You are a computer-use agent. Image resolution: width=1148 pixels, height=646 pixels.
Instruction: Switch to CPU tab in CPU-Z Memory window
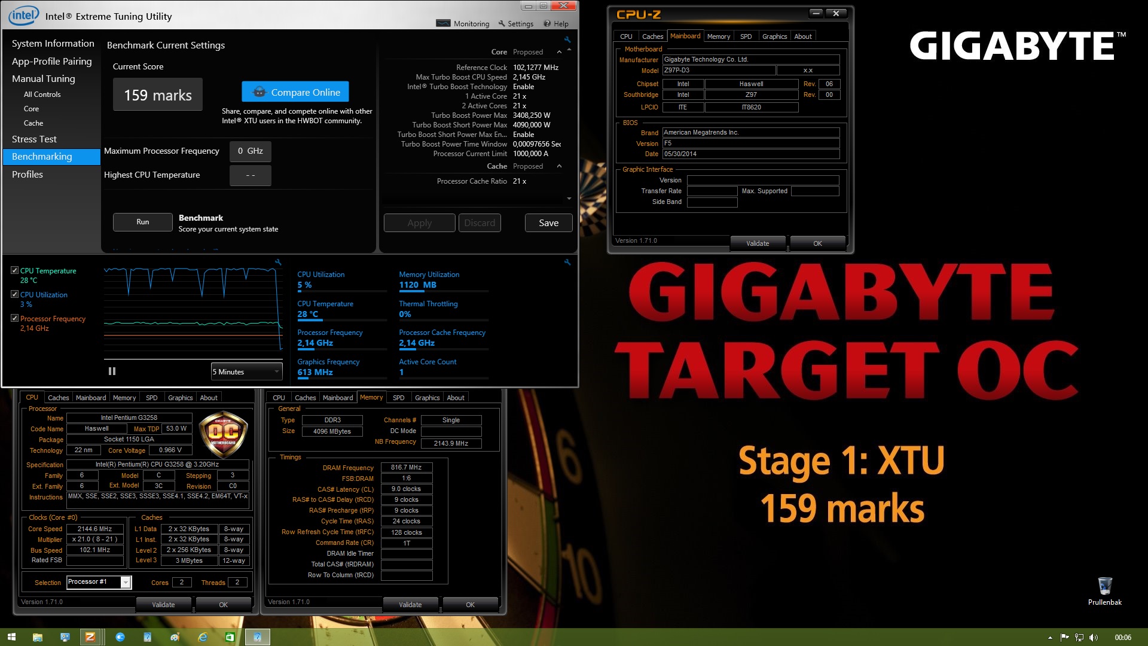(x=279, y=398)
